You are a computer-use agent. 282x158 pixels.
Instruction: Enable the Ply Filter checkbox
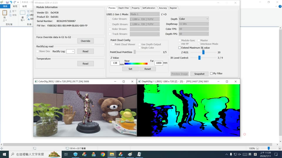click(211, 73)
